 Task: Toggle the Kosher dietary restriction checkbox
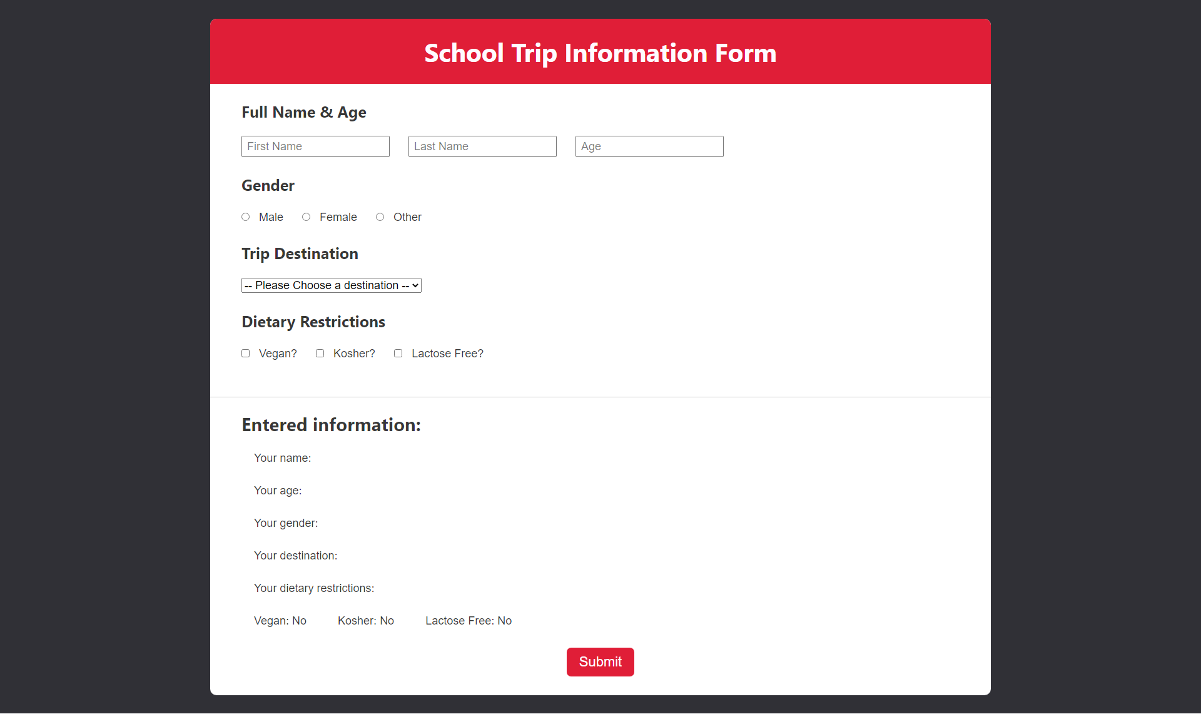[x=320, y=353]
